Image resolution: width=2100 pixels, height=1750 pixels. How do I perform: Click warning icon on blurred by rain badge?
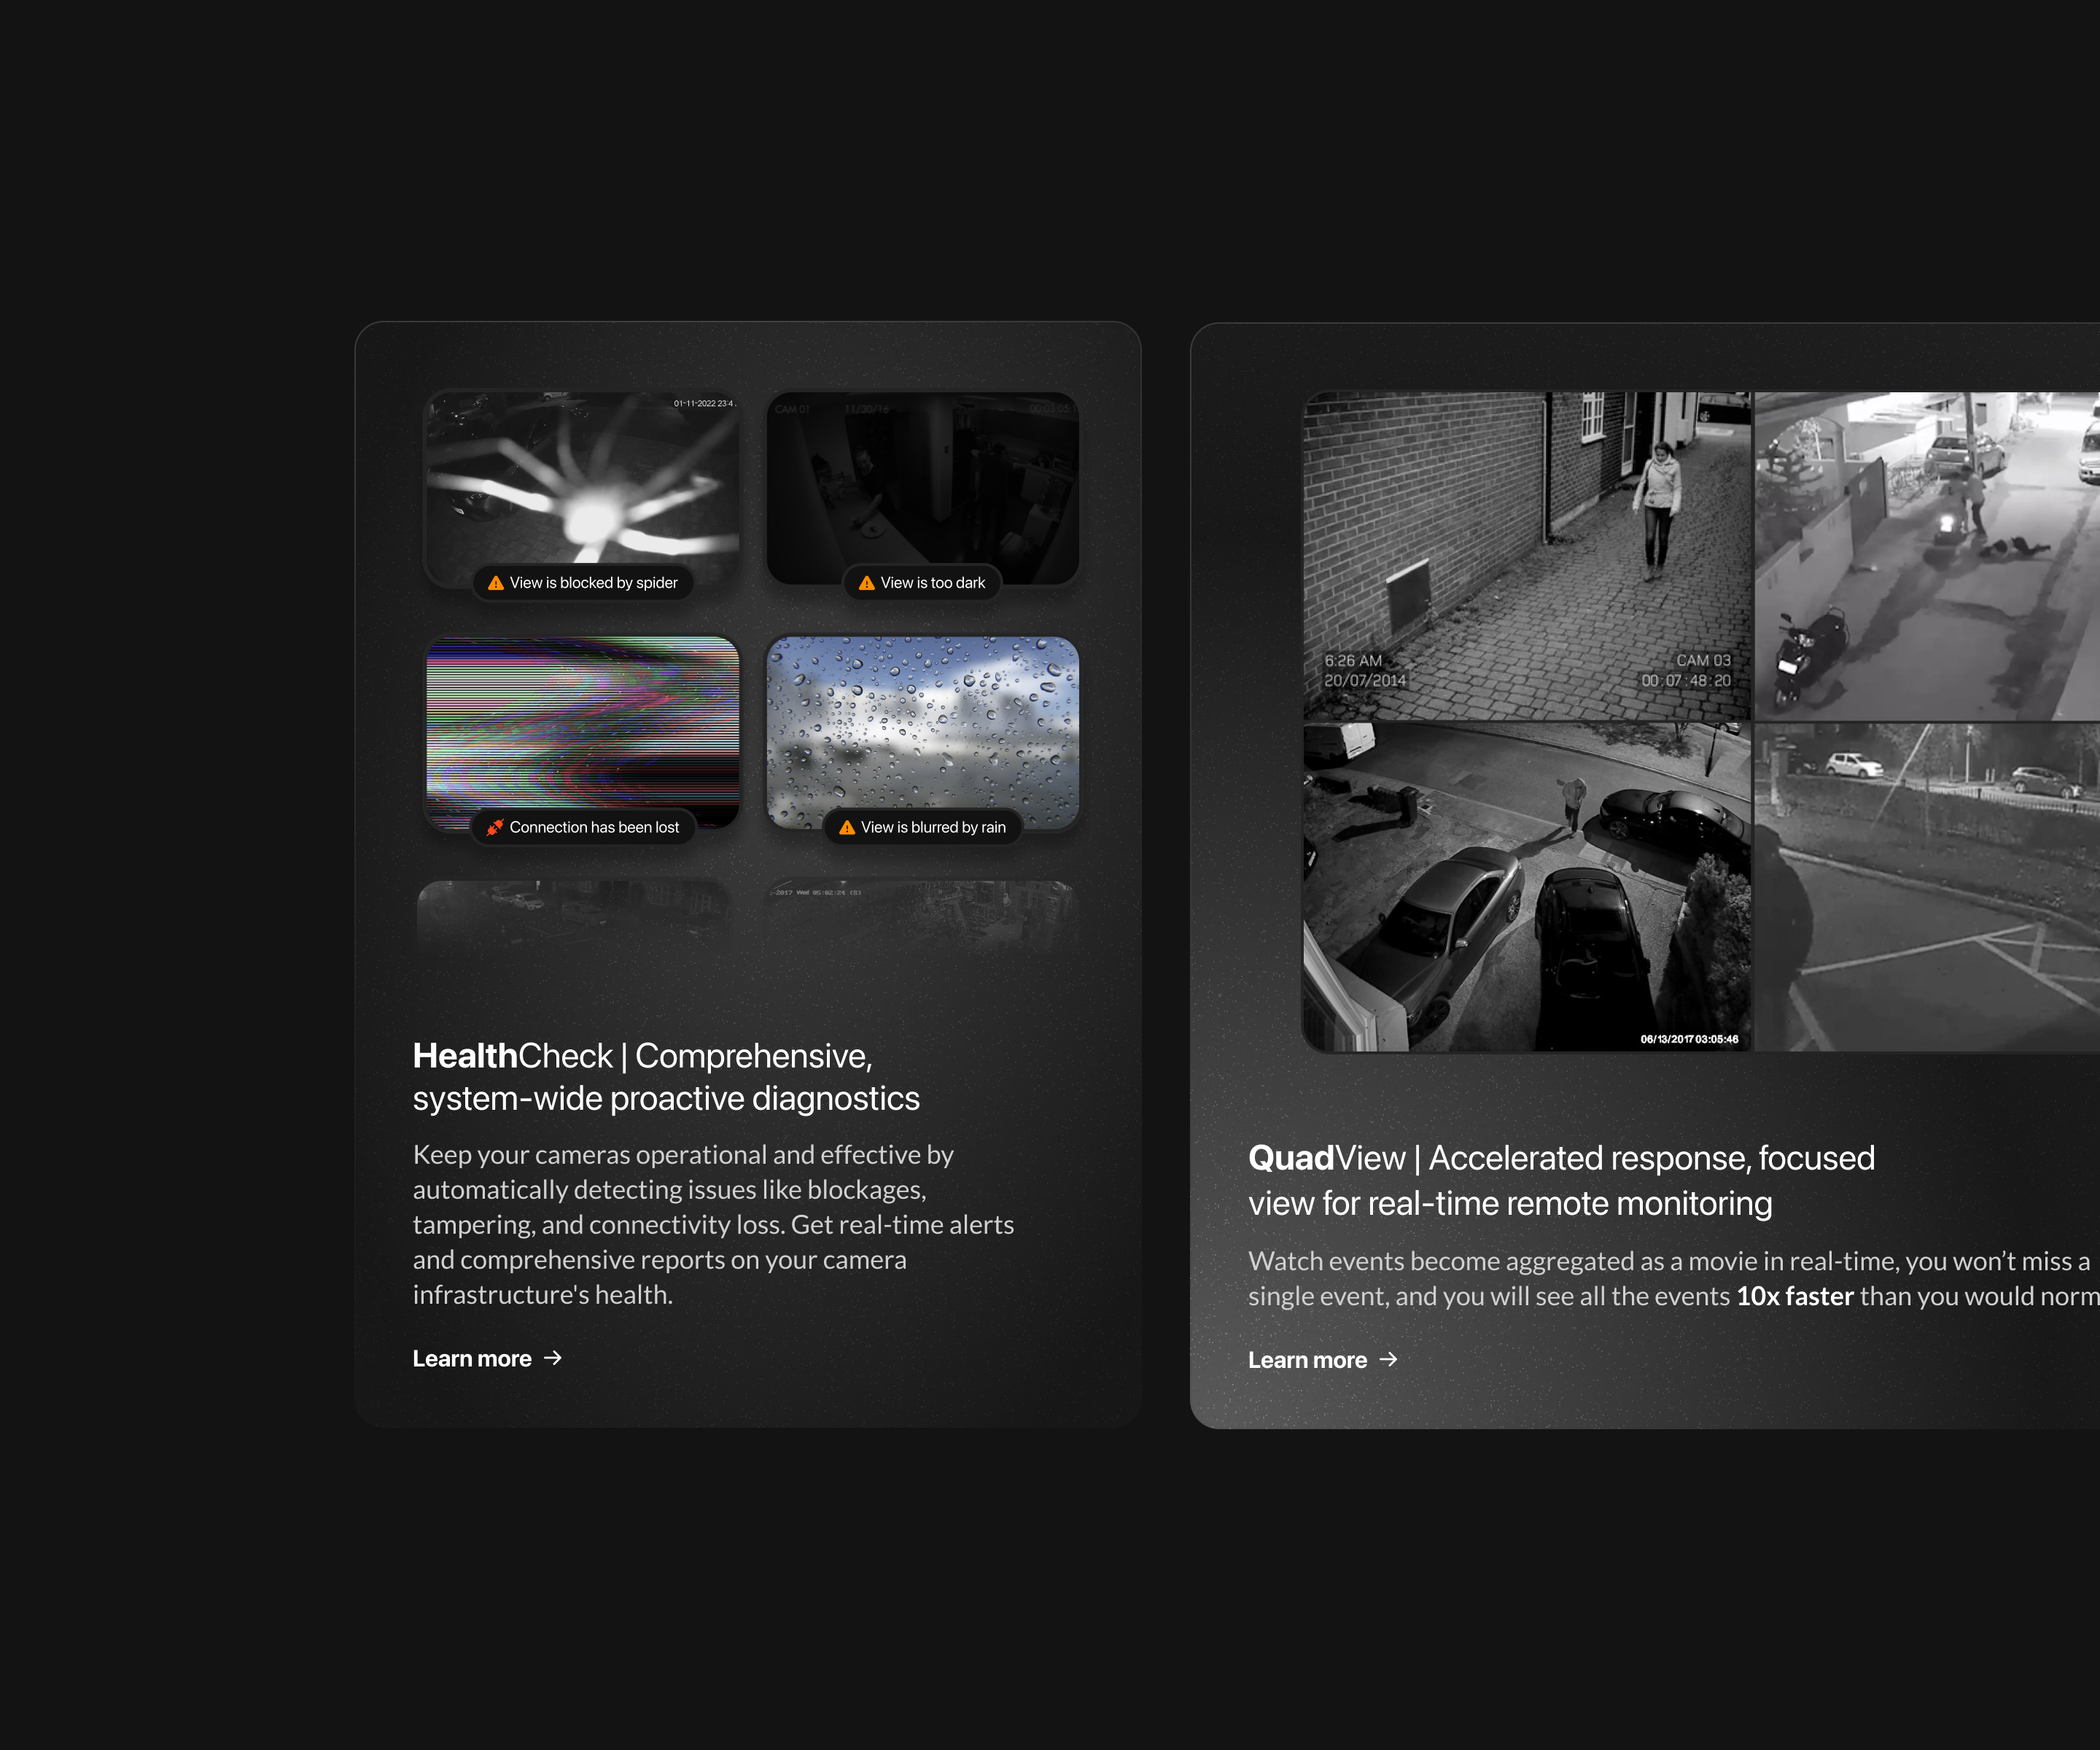(x=847, y=827)
